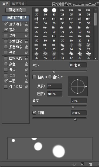Select the 46 spray brush tip
The width and height of the screenshot is (99, 167).
(45, 56)
